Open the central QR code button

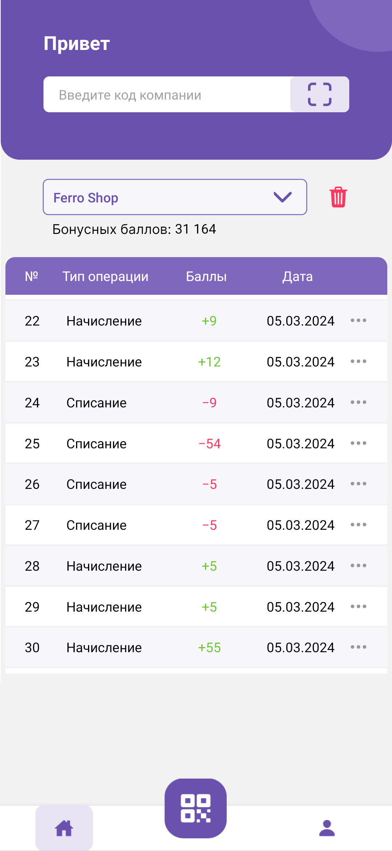[196, 808]
